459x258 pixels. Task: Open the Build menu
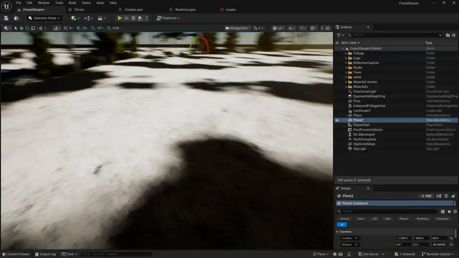click(72, 3)
